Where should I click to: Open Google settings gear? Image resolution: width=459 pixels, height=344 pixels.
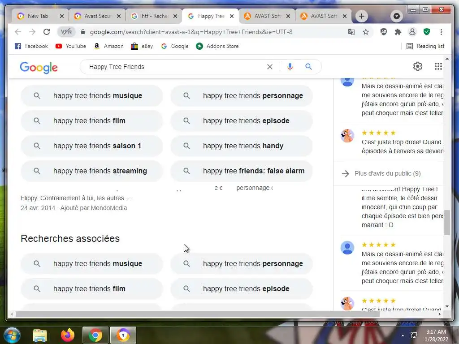coord(418,66)
